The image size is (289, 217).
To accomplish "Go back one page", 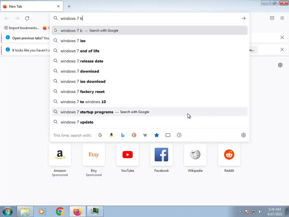I will click(7, 18).
